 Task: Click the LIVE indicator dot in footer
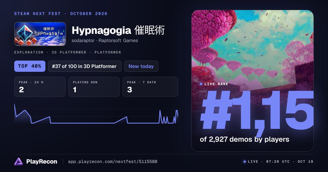click(245, 162)
